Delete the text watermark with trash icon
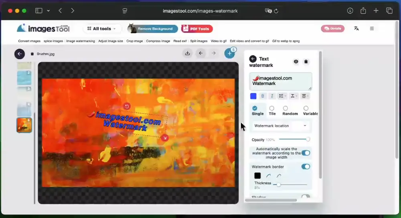Image resolution: width=401 pixels, height=218 pixels. coord(306,62)
